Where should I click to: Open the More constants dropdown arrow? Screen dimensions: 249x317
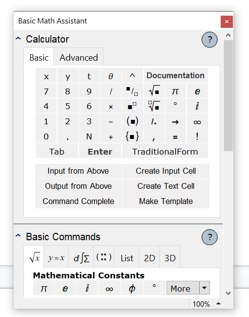tap(205, 288)
